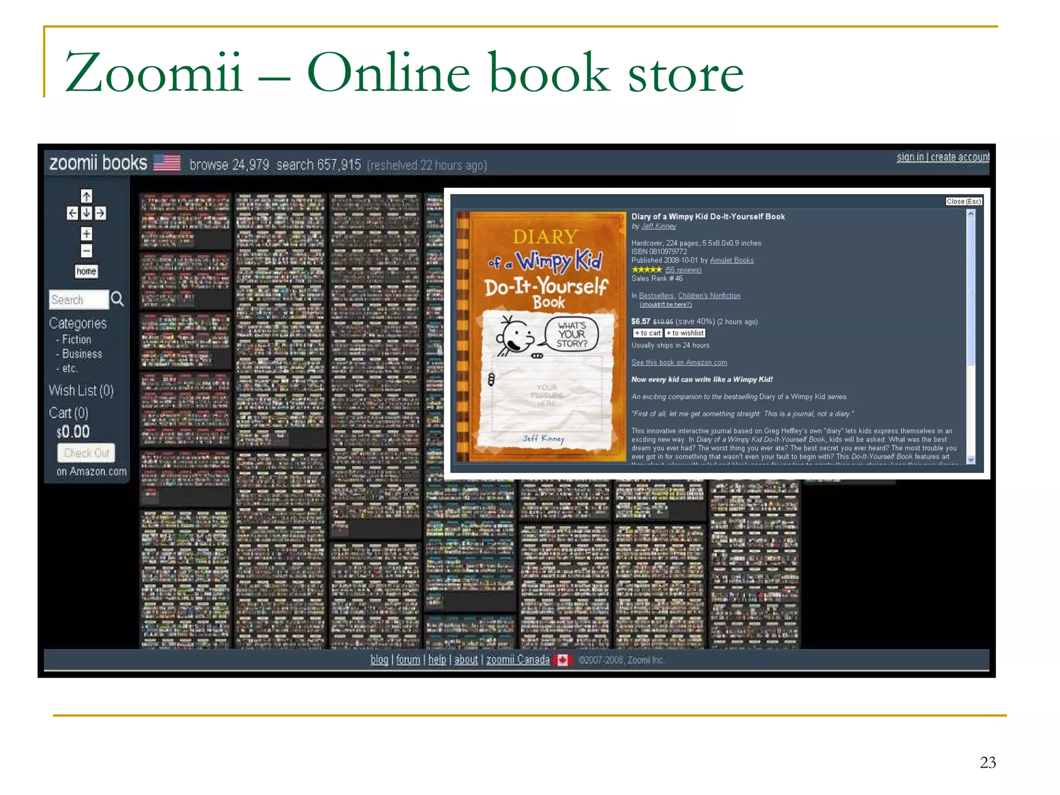Open Cart (0)
Image resolution: width=1060 pixels, height=795 pixels.
[69, 413]
